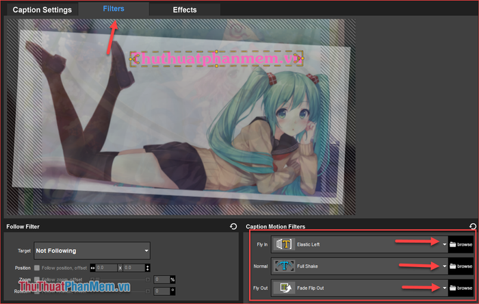
Task: Click the caption's left edge handle
Action: [x=131, y=59]
